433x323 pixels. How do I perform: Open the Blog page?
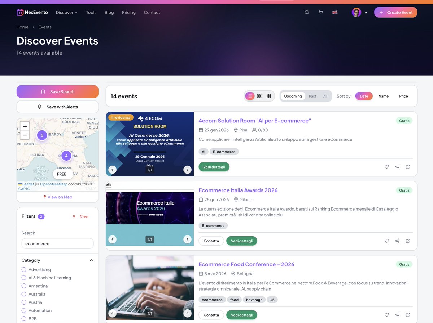pyautogui.click(x=109, y=12)
